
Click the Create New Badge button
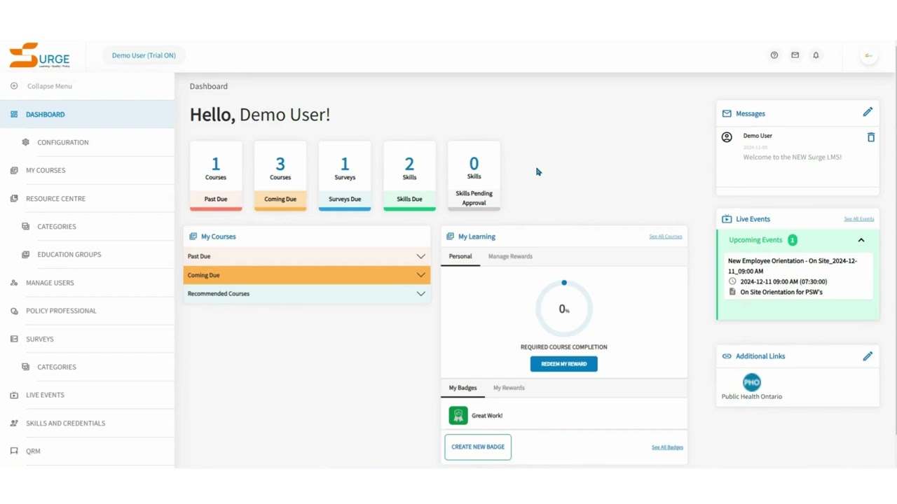[x=478, y=447]
